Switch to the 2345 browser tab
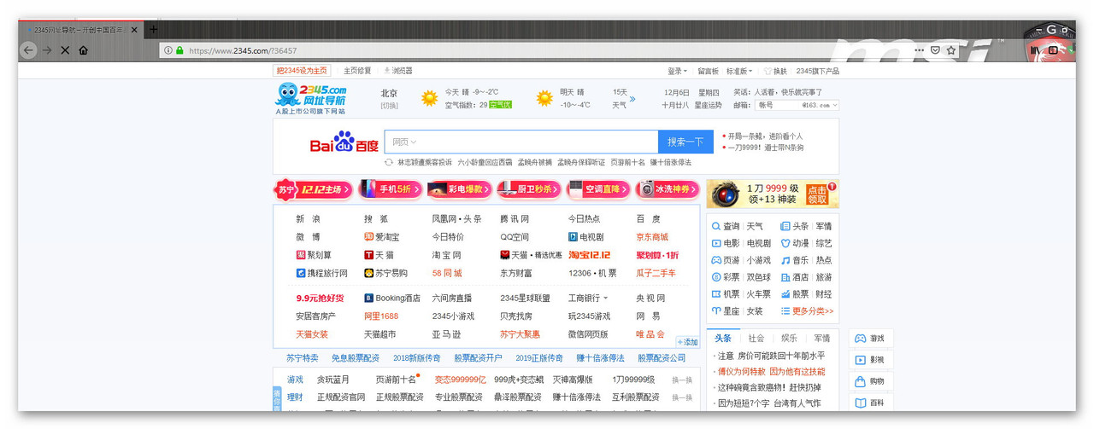 pyautogui.click(x=81, y=30)
